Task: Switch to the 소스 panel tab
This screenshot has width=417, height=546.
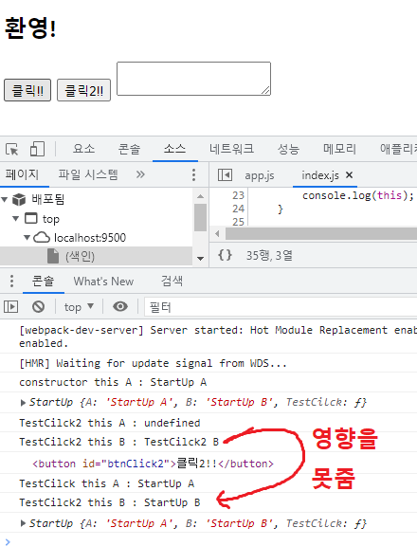Action: point(174,149)
